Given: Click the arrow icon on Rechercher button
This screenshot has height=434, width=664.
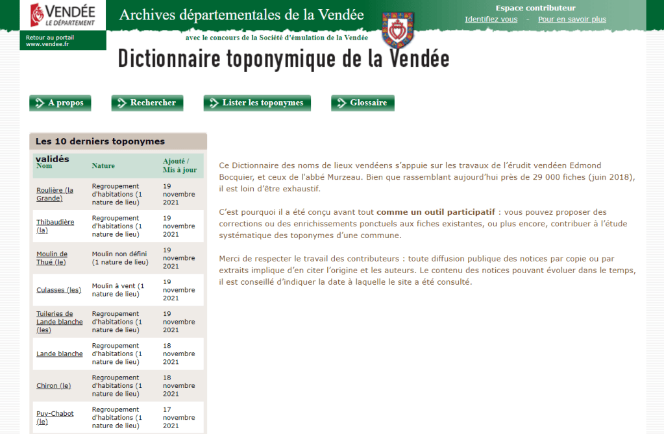Looking at the screenshot, I should click(x=122, y=103).
